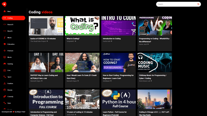The height and width of the screenshot is (116, 207).
Task: Open the Python in 4 hours thumbnail
Action: coord(118,99)
